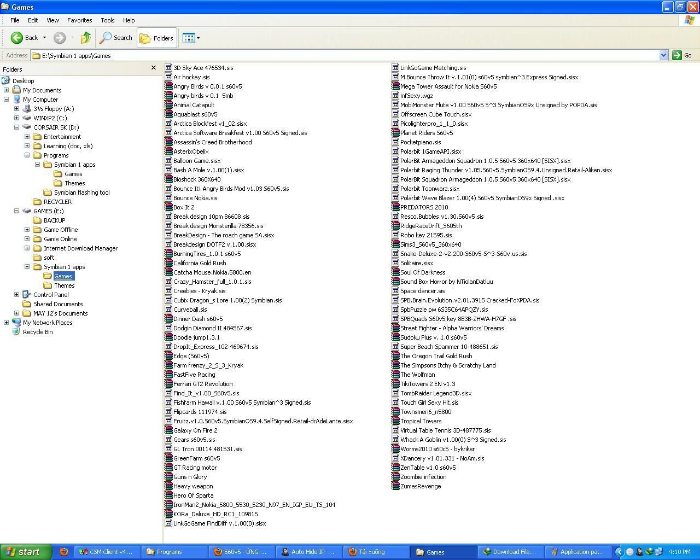Select Bioshock 360X640 archive icon
The image size is (700, 560).
(x=168, y=179)
